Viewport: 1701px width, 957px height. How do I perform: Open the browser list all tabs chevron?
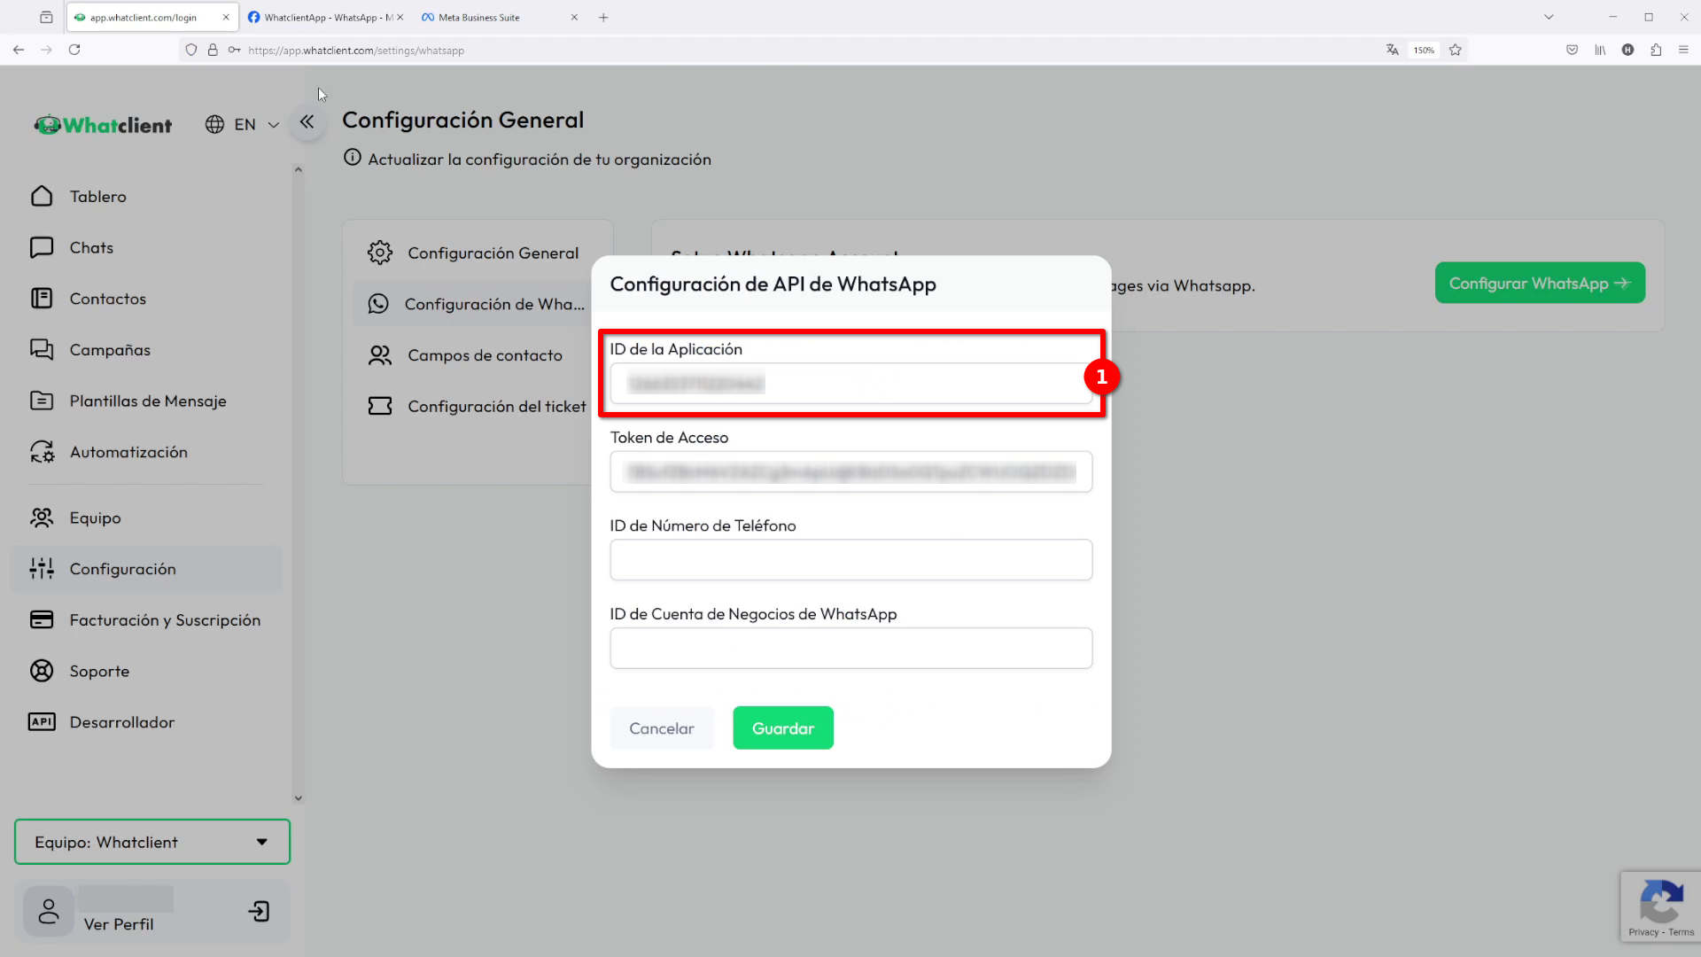pos(1549,17)
